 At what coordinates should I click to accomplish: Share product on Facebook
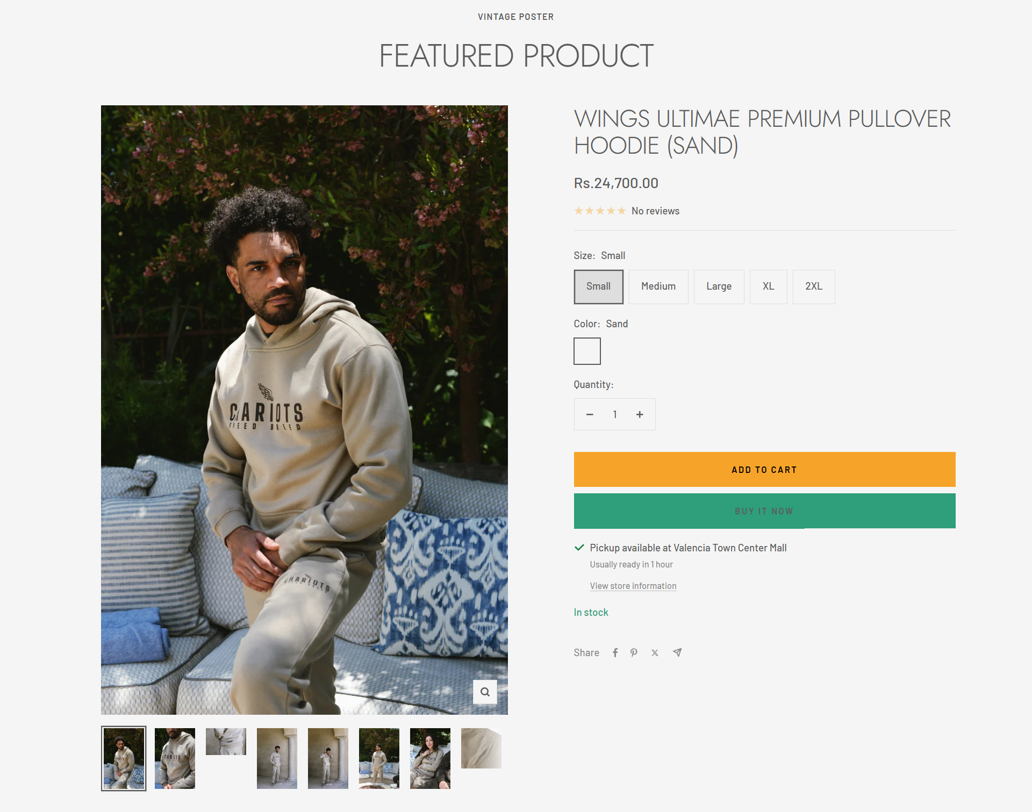coord(615,652)
